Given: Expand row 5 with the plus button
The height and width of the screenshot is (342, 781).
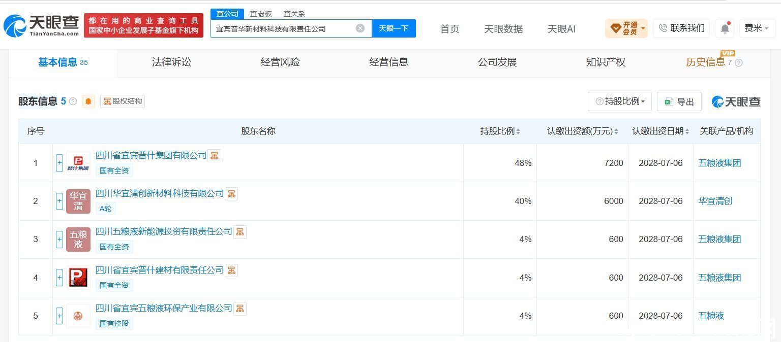Looking at the screenshot, I should [59, 316].
